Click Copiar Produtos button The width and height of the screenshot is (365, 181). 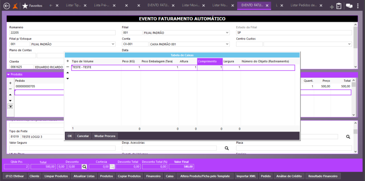(x=129, y=176)
